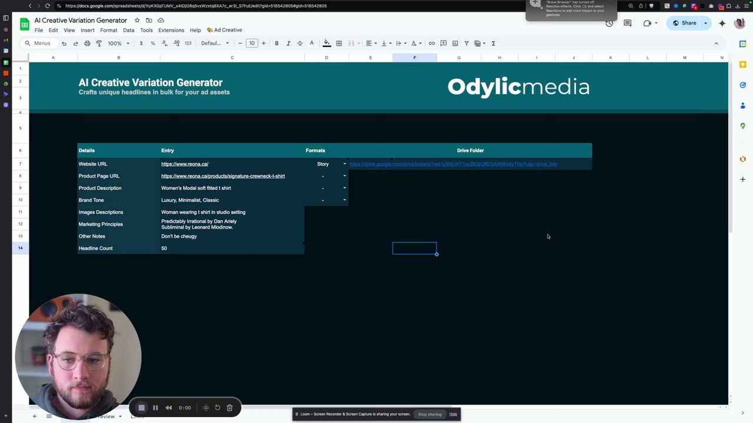Format the cell as currency
Image resolution: width=753 pixels, height=423 pixels.
[141, 43]
